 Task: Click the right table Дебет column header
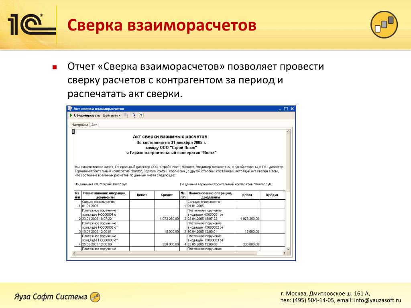click(x=247, y=195)
